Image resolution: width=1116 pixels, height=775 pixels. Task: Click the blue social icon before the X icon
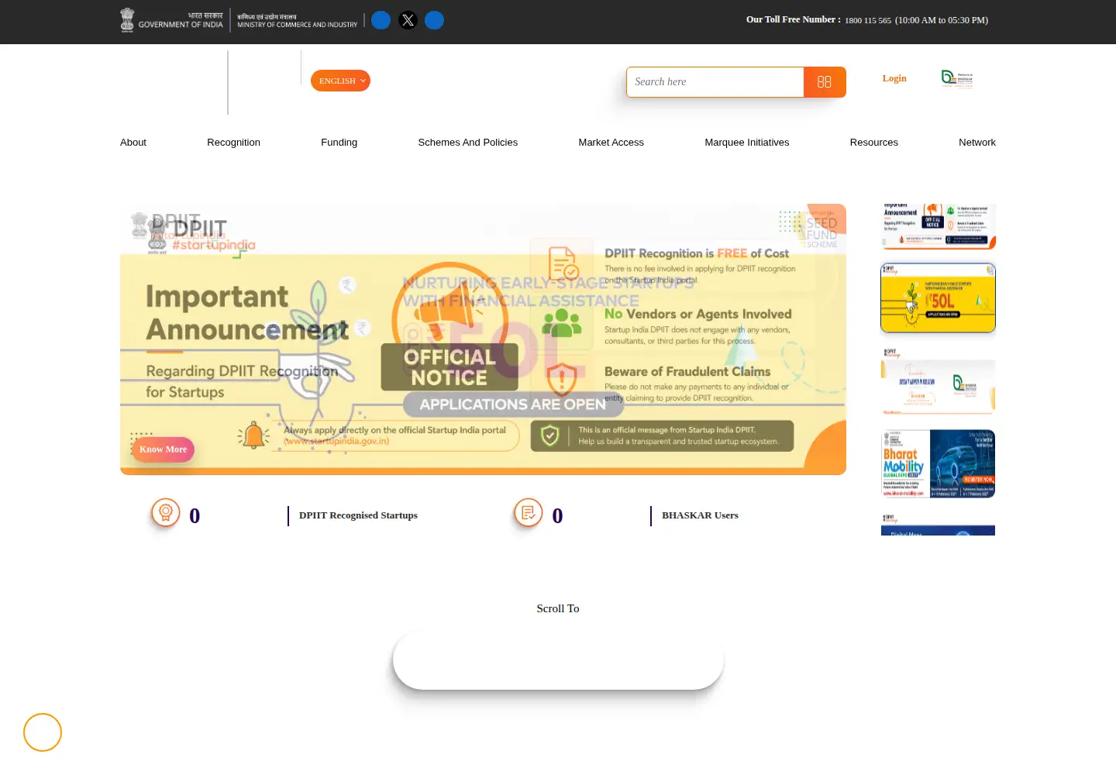(381, 20)
